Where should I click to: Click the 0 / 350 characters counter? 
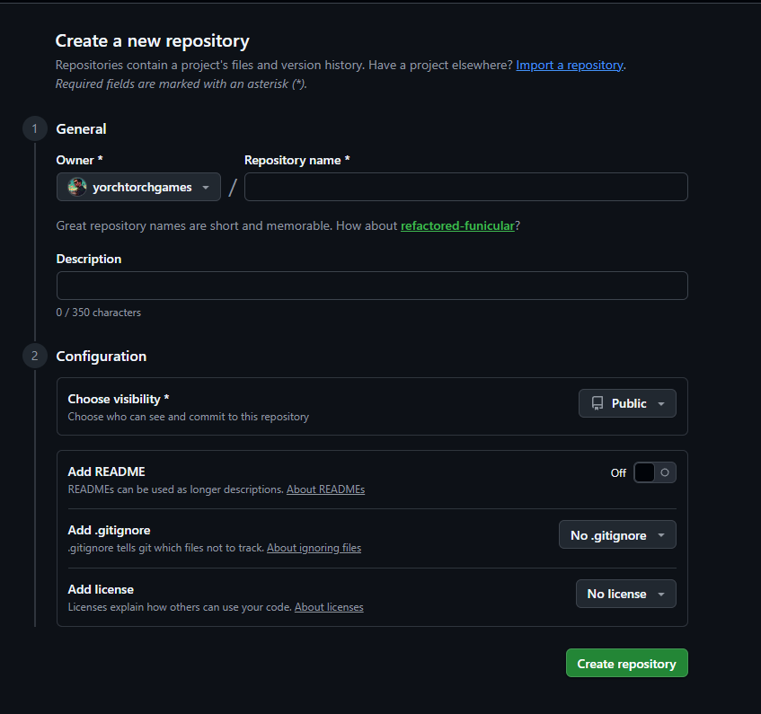click(x=99, y=313)
